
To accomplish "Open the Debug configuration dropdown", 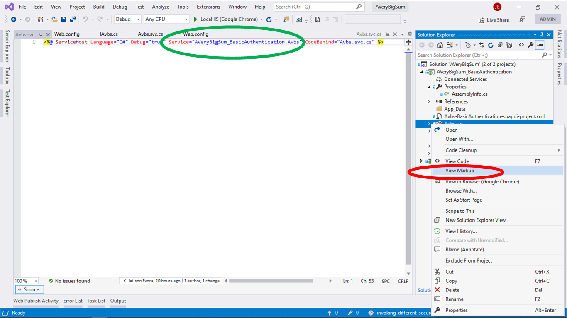I will (127, 19).
